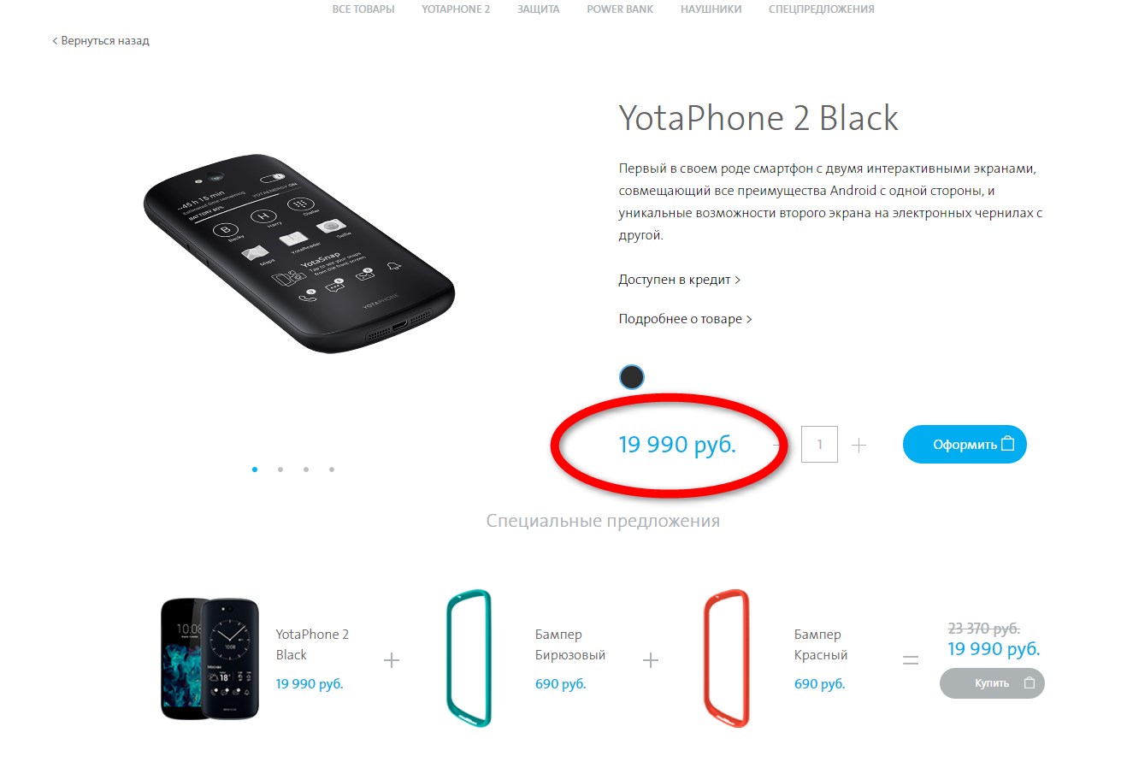
Task: Go to ВСЕ ТОВАРЫ section
Action: (x=363, y=9)
